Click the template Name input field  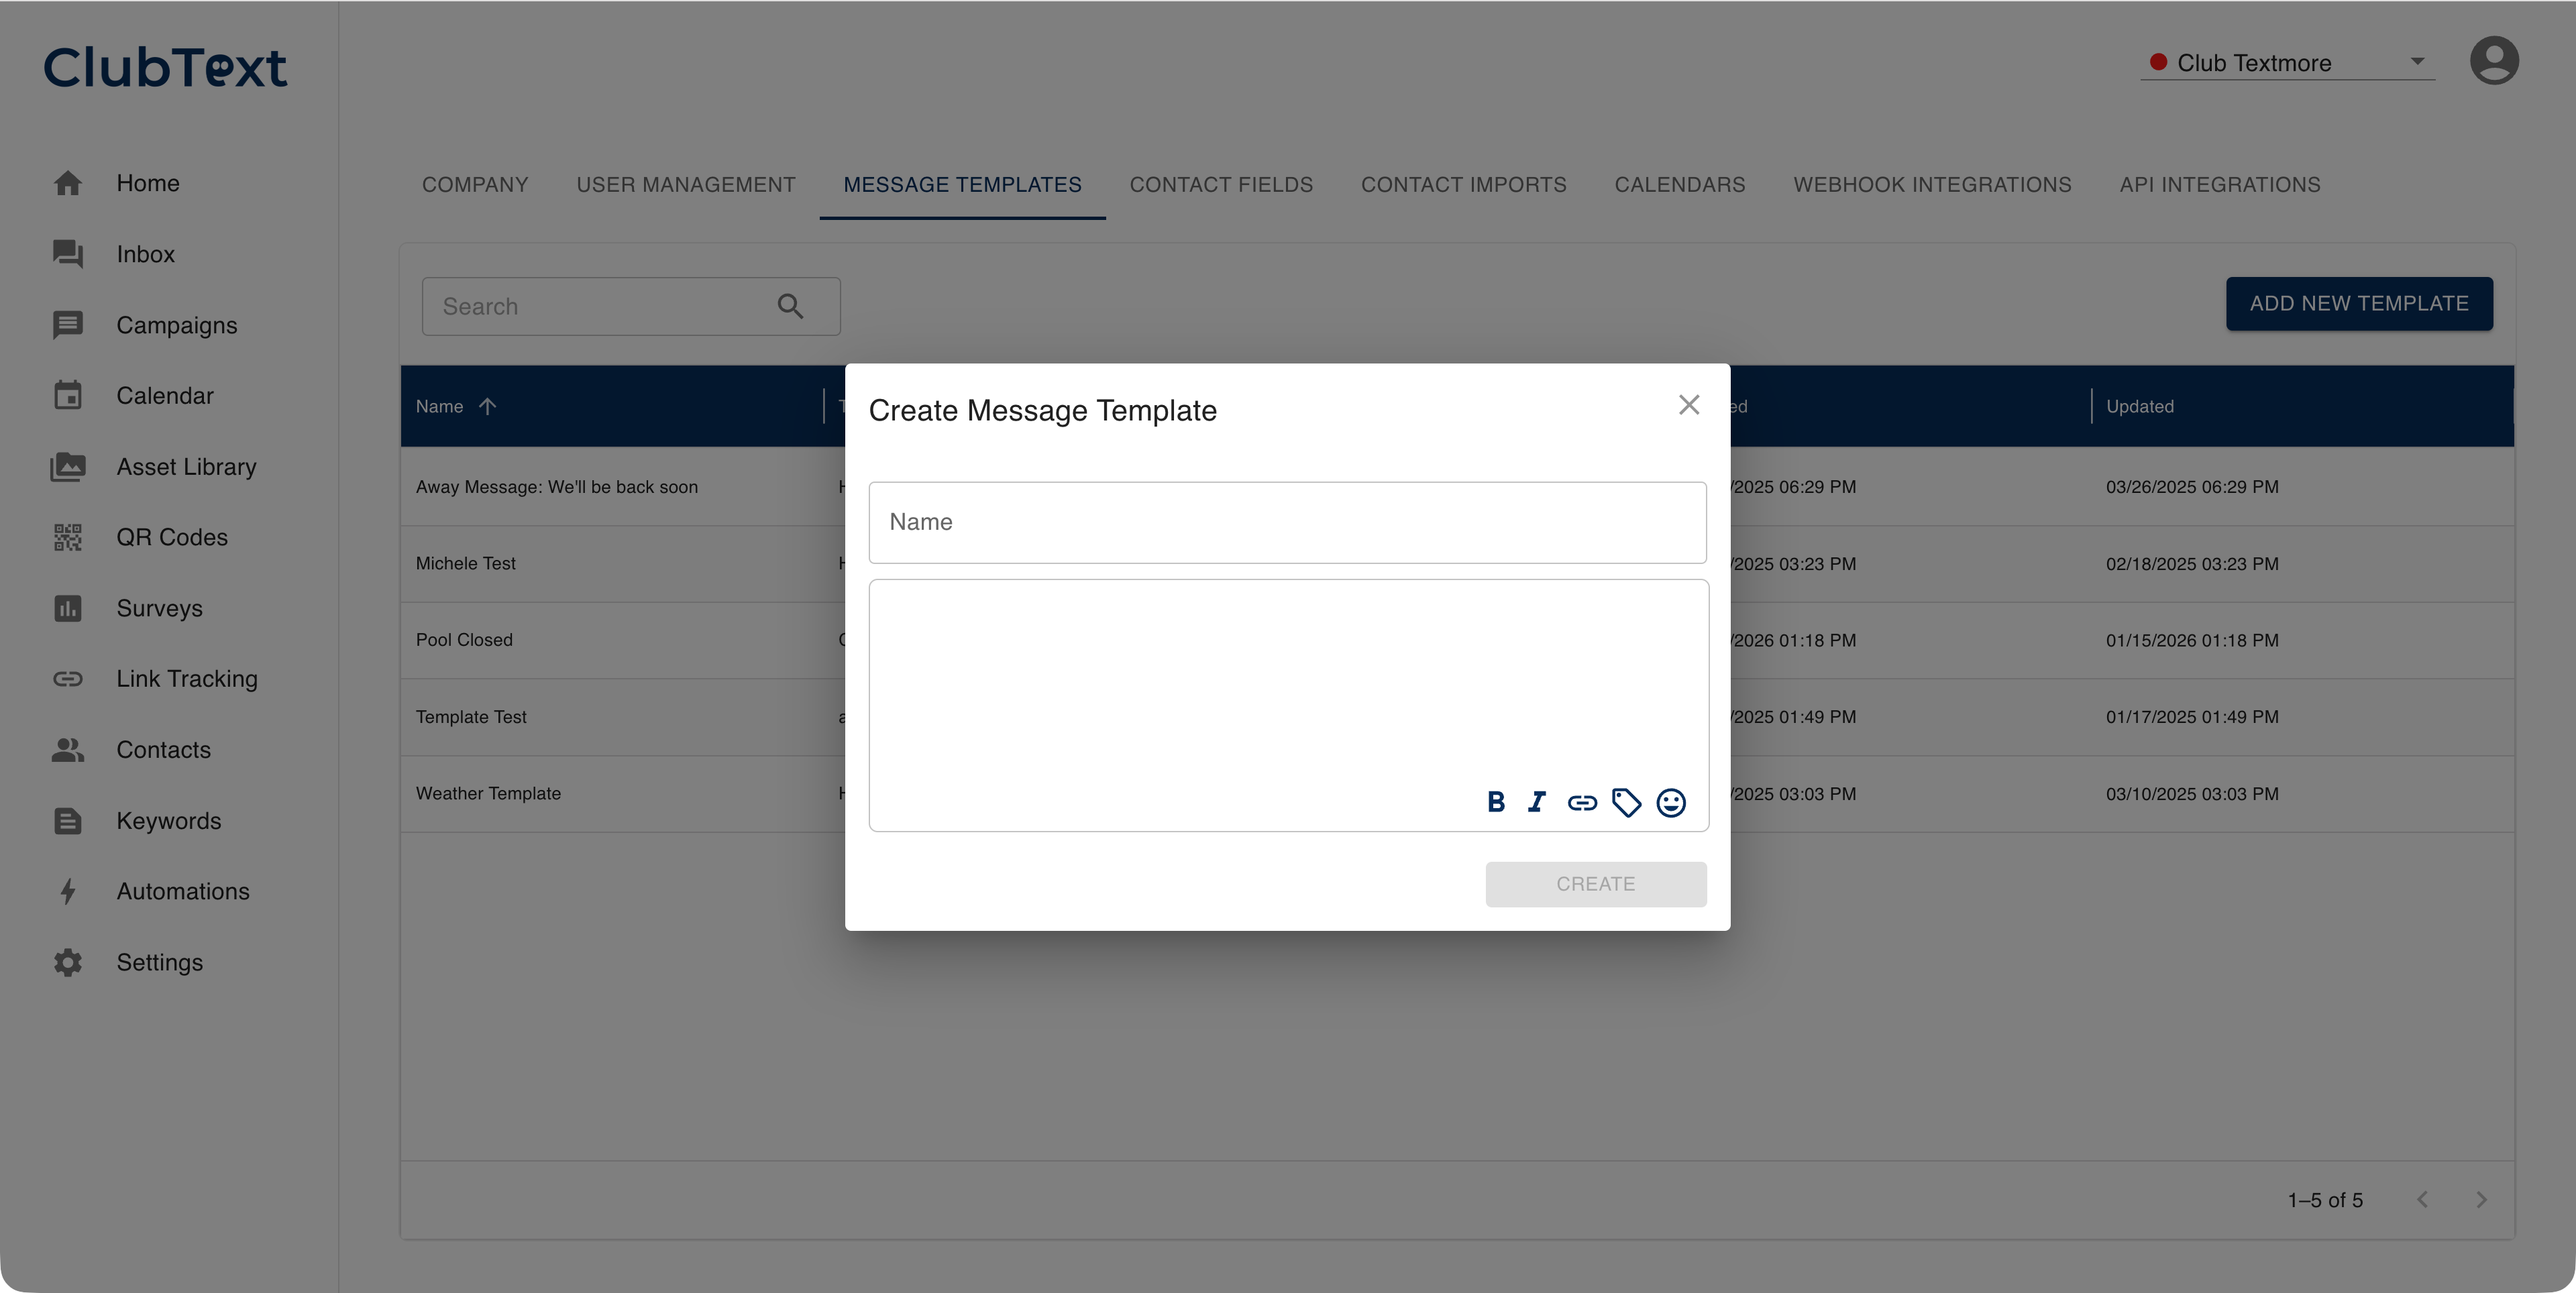(1287, 522)
